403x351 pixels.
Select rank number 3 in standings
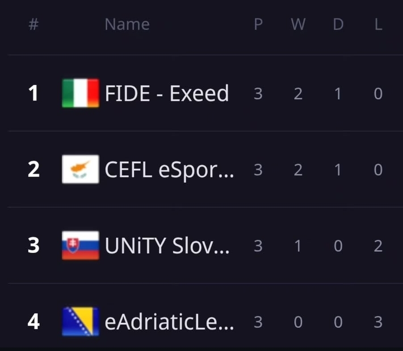click(34, 246)
